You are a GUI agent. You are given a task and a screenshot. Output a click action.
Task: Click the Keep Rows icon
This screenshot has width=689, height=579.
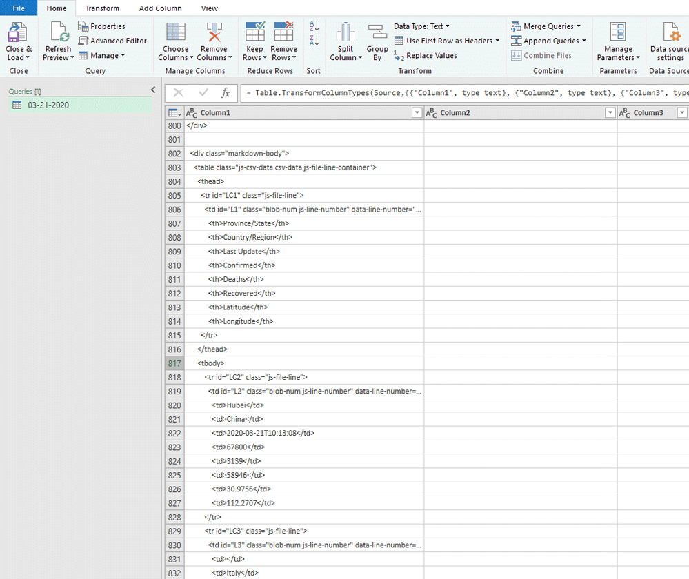coord(255,31)
